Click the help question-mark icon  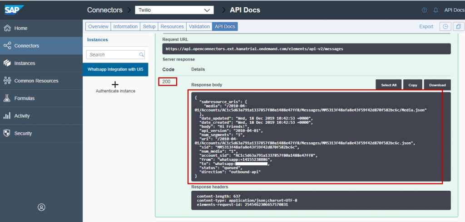(x=425, y=10)
